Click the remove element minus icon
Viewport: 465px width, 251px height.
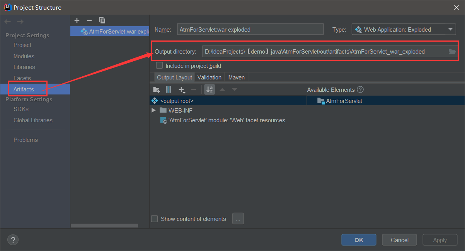click(194, 90)
